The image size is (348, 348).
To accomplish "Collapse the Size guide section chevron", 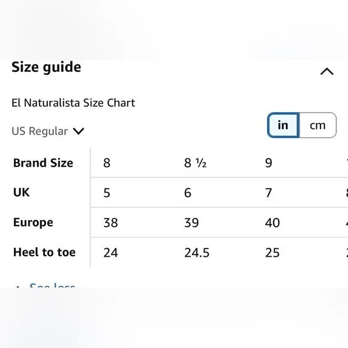I will [326, 71].
